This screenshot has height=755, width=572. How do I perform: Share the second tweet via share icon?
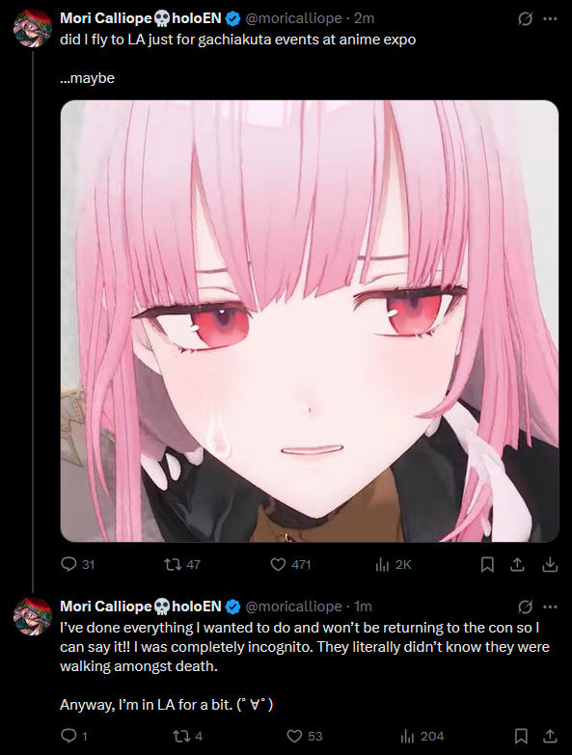(x=550, y=736)
